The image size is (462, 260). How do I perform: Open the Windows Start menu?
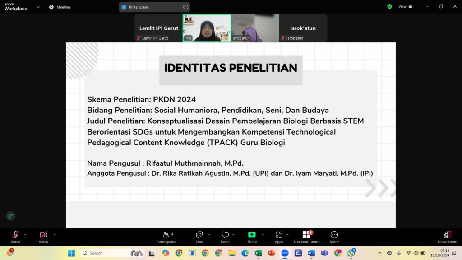(x=71, y=253)
